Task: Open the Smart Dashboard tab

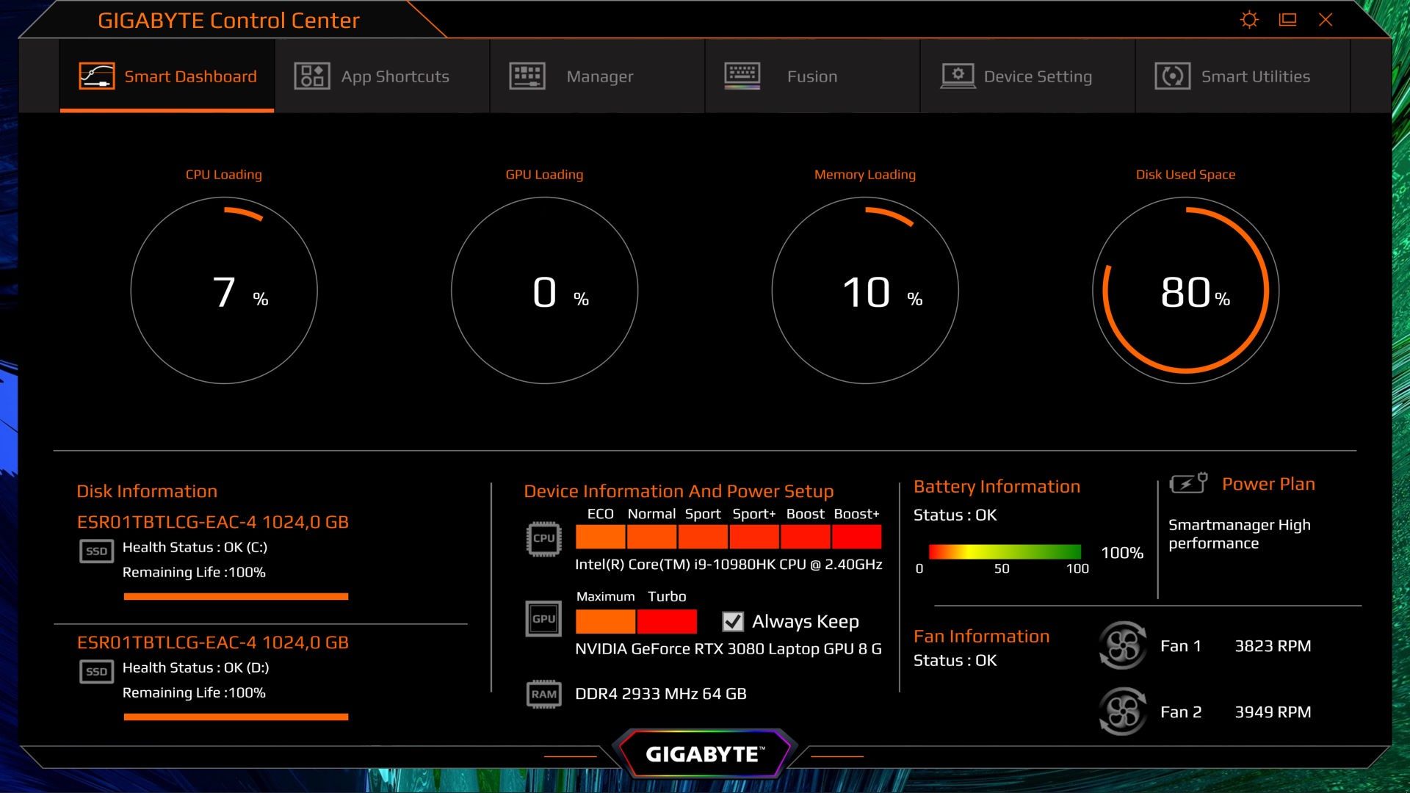Action: click(167, 76)
